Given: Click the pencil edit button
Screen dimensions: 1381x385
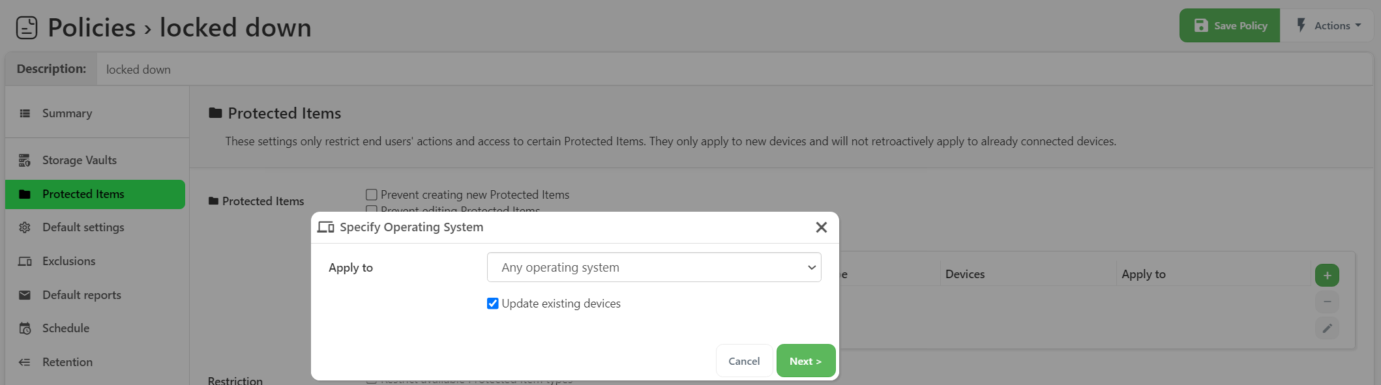Looking at the screenshot, I should coord(1327,328).
